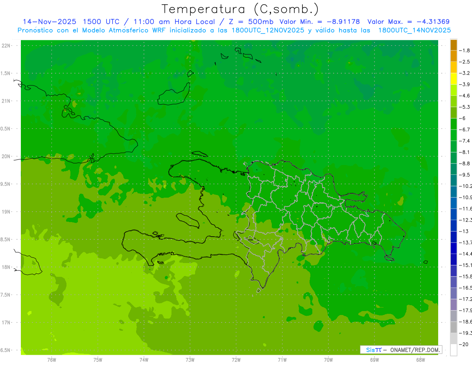Pick the yellow color bar segment between -3.2 and -3.9
This screenshot has height=365, width=472.
454,79
